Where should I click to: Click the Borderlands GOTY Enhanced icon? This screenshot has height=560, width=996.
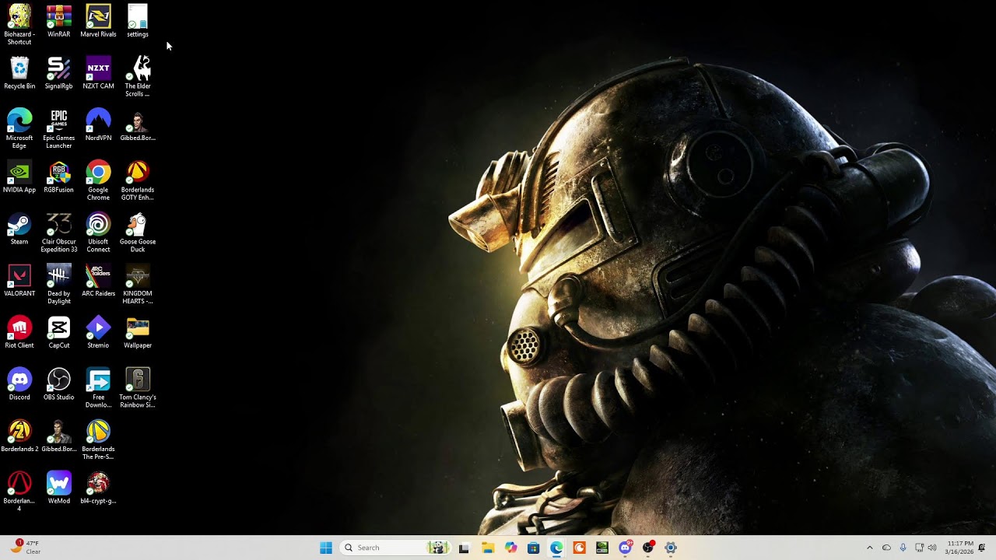tap(138, 180)
